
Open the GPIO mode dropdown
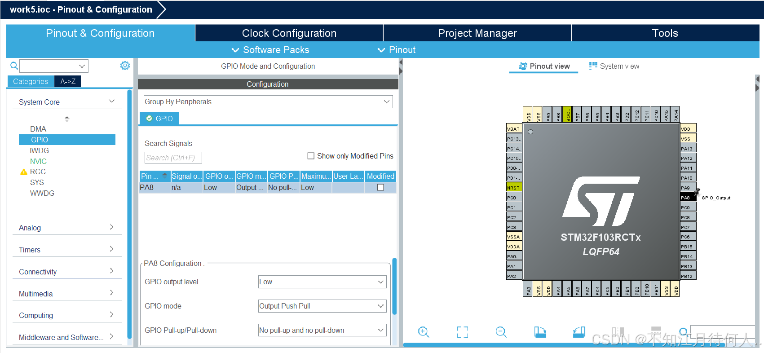[322, 306]
